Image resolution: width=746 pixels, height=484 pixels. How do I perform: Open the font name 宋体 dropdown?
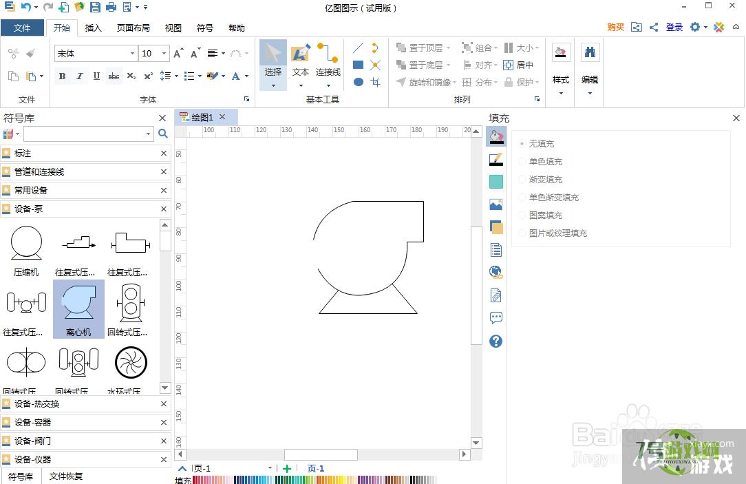pyautogui.click(x=132, y=53)
